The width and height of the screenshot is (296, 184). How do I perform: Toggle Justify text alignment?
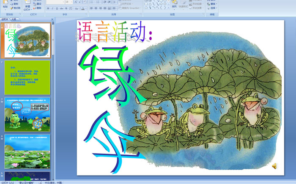pos(105,8)
